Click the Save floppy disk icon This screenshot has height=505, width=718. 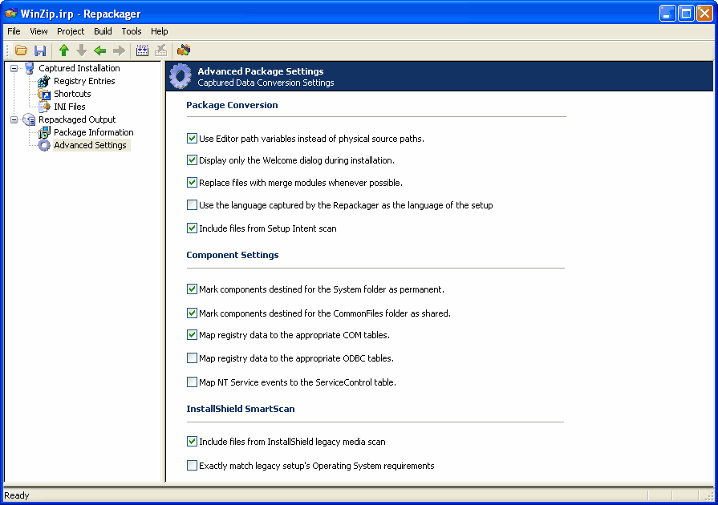39,50
